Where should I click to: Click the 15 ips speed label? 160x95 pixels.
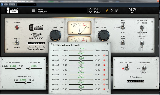[123, 48]
